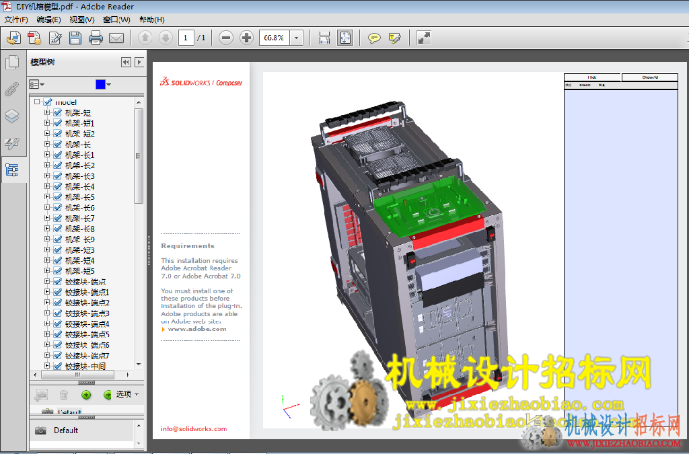The height and width of the screenshot is (454, 689).
Task: Uncheck the 铰接块-端点 checkbox
Action: click(58, 281)
